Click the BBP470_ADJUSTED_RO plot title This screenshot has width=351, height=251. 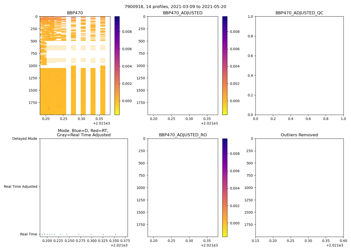coord(183,135)
